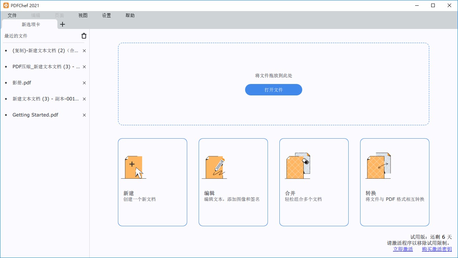This screenshot has height=258, width=458.
Task: Click the PDFChef logo in the title bar
Action: (x=5, y=5)
